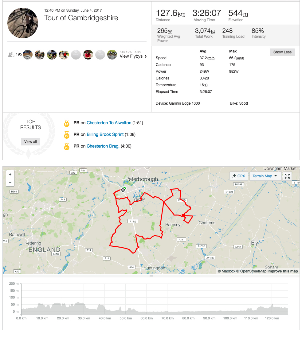302x351 pixels.
Task: Open the Chesterton Drag. segment link
Action: (x=103, y=146)
